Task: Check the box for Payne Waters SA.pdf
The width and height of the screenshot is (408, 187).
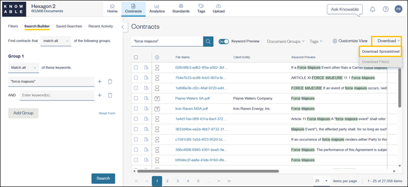Action: click(x=136, y=98)
